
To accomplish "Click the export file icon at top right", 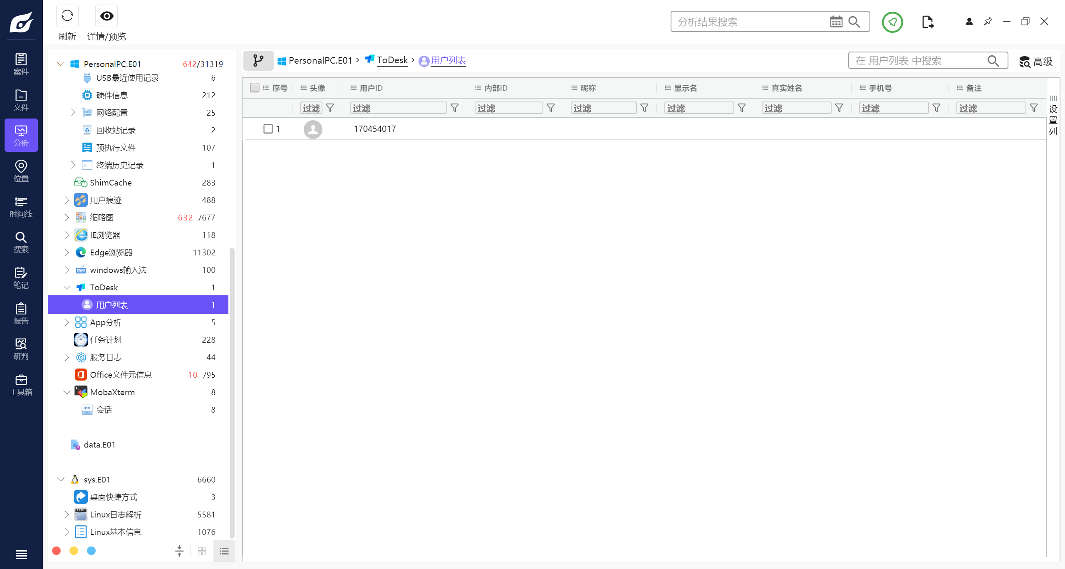I will click(x=927, y=22).
